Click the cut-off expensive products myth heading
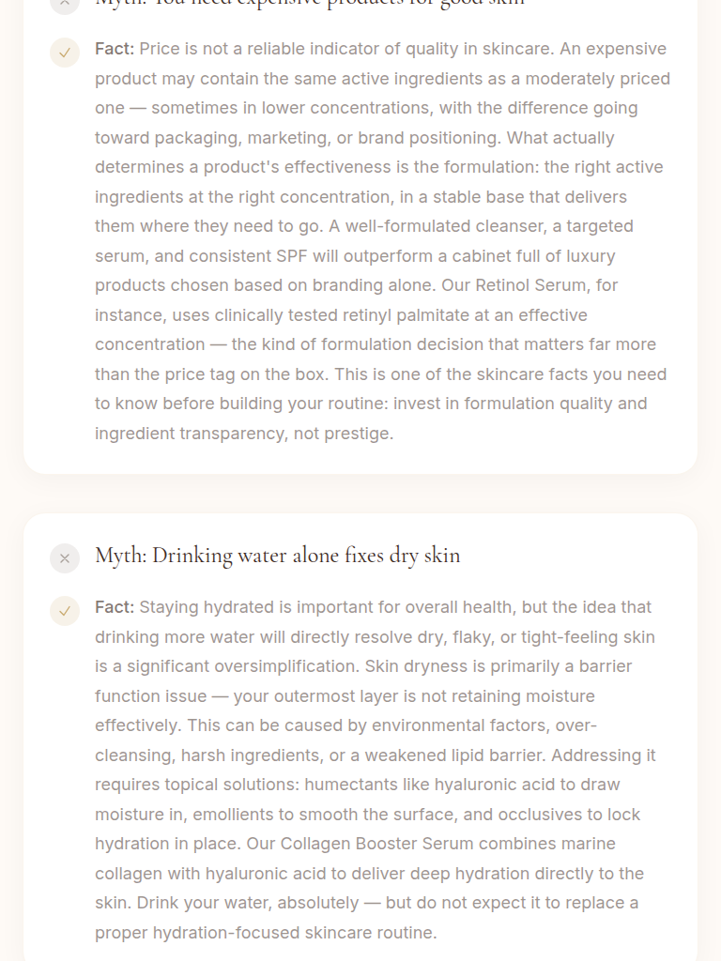Image resolution: width=721 pixels, height=961 pixels. [x=310, y=3]
